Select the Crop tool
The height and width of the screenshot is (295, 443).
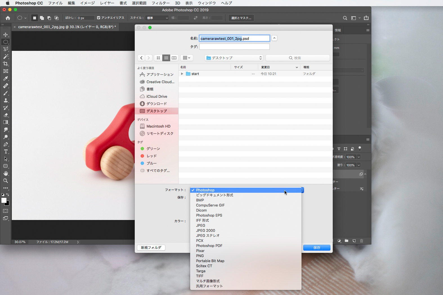[6, 64]
